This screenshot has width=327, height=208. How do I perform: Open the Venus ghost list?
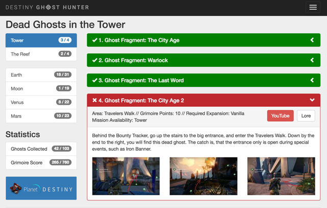[x=41, y=102]
